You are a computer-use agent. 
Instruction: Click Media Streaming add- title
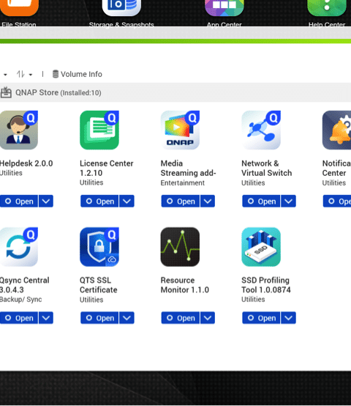(188, 169)
